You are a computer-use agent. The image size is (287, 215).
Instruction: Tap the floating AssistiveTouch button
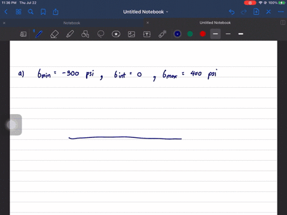click(12, 125)
